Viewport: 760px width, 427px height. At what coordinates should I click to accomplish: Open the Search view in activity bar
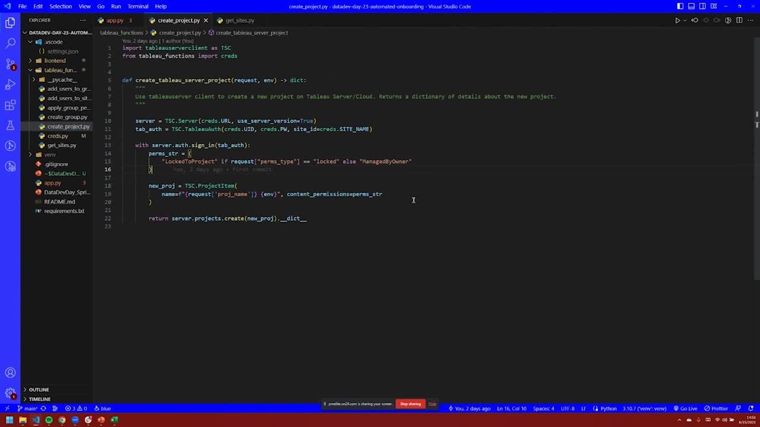pyautogui.click(x=10, y=43)
